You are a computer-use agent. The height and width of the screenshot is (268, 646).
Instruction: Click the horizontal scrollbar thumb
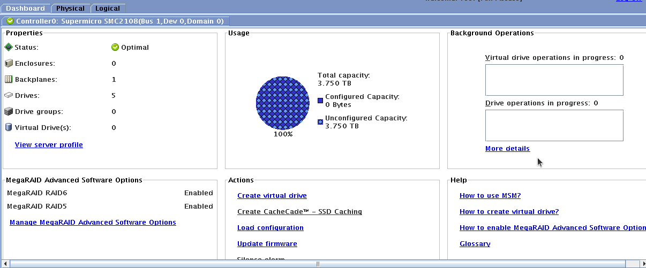click(317, 264)
